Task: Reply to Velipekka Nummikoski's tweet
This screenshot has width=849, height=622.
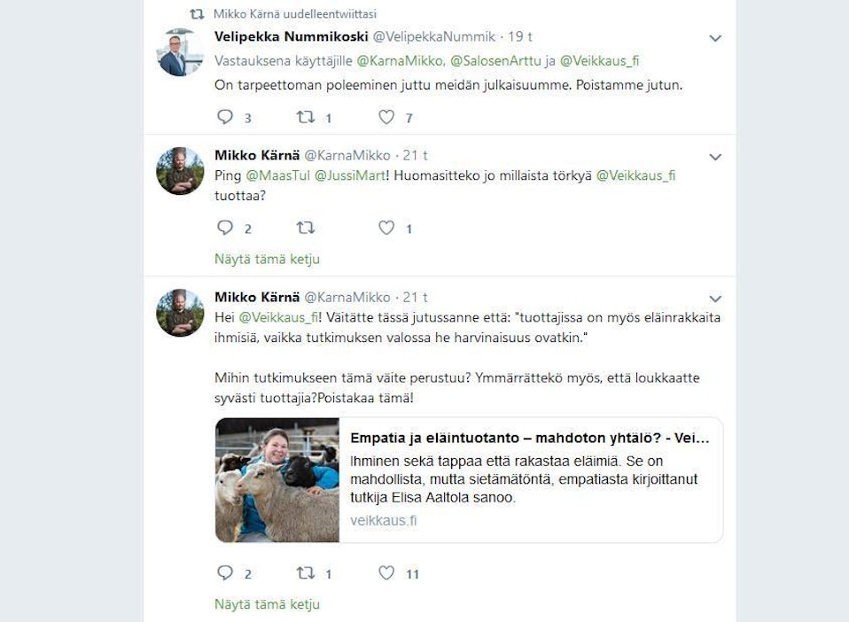Action: [x=225, y=117]
